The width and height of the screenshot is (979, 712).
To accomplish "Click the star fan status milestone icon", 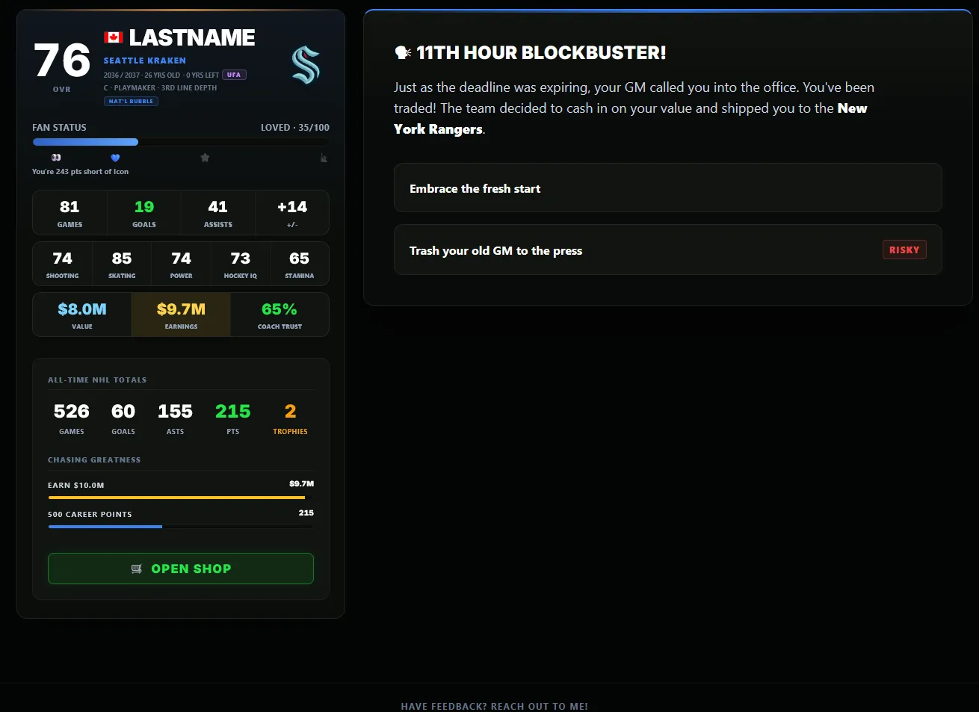I will pyautogui.click(x=205, y=158).
